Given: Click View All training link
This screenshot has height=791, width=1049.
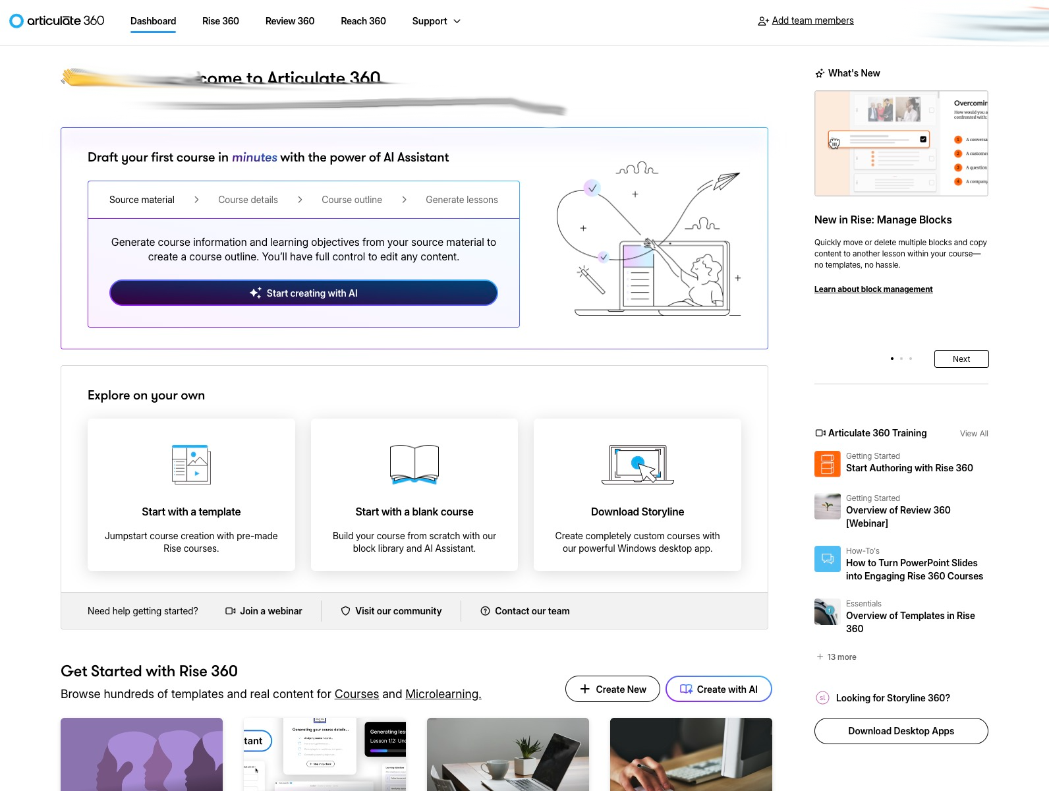Looking at the screenshot, I should pos(974,434).
